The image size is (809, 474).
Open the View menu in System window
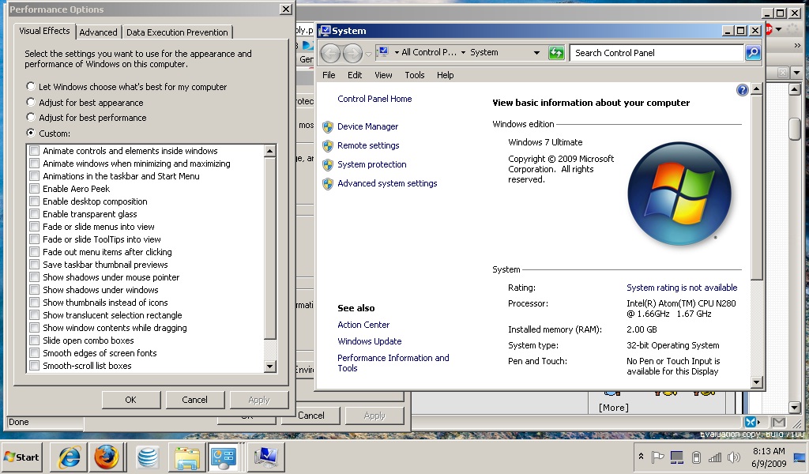383,75
